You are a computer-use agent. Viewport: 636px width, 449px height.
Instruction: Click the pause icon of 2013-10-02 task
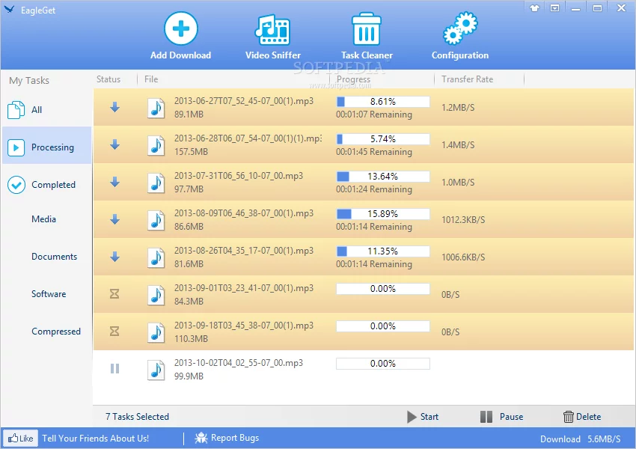point(114,368)
